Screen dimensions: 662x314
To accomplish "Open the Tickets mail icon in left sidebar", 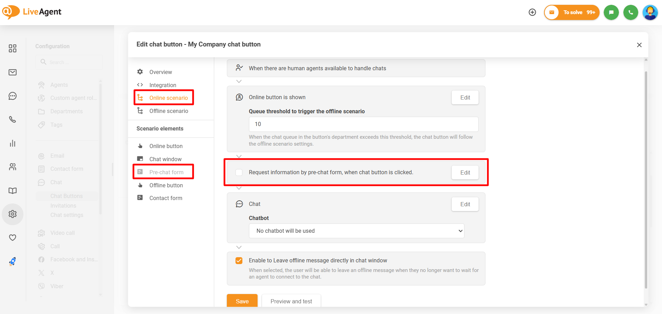I will pyautogui.click(x=12, y=72).
